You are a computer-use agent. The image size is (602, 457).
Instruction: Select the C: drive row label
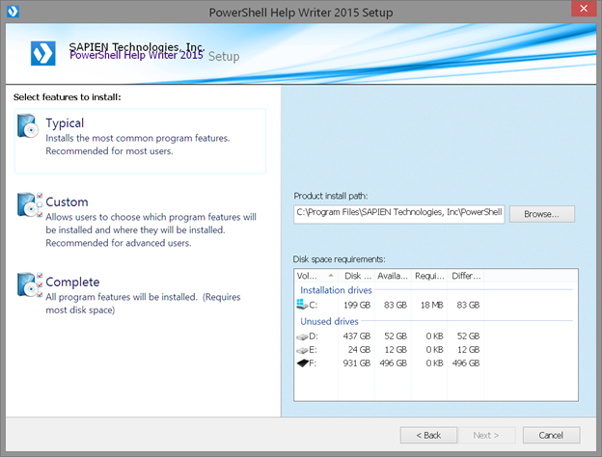pos(314,305)
